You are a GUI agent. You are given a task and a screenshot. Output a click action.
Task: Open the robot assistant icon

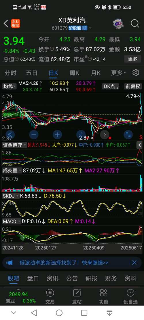118,23
